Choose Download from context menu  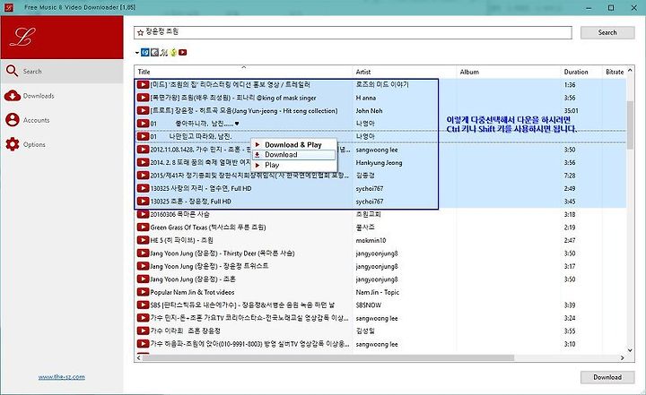tap(294, 155)
